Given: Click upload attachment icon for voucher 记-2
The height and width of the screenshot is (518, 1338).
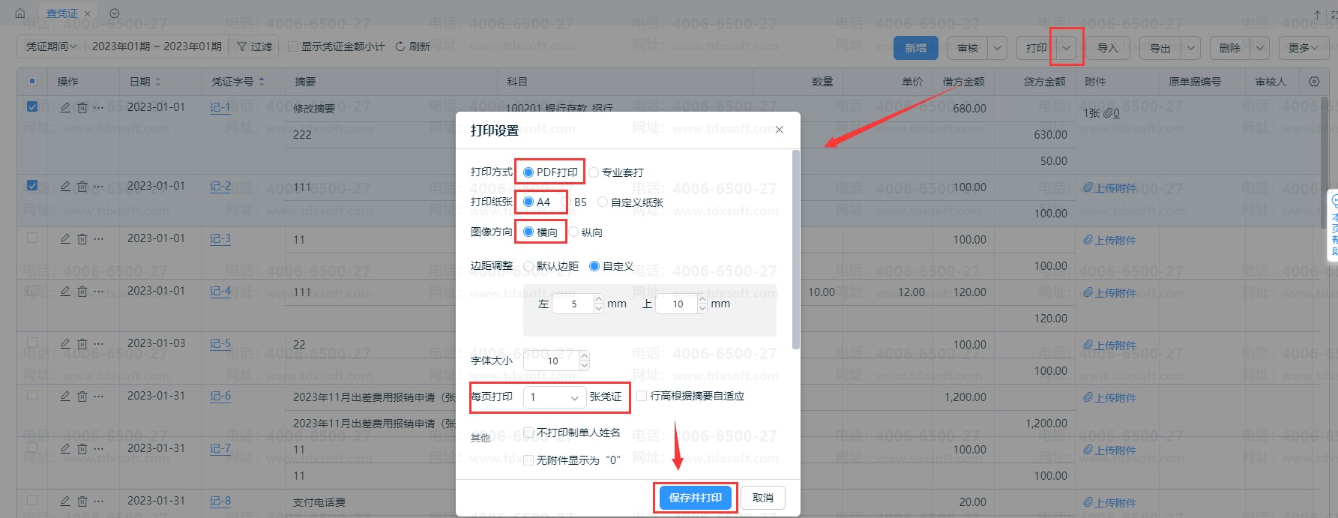Looking at the screenshot, I should click(x=1088, y=187).
